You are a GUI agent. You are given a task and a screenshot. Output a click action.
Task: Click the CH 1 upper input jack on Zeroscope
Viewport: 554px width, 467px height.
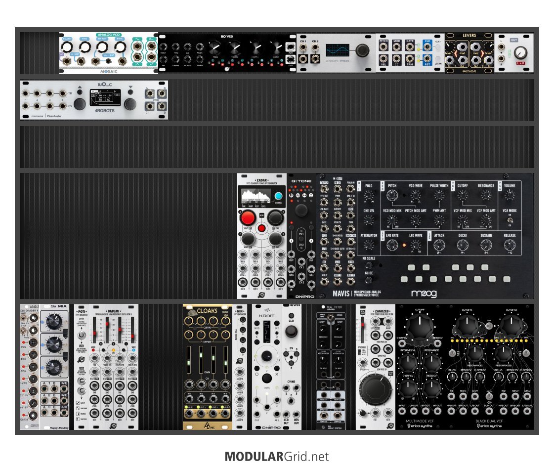[303, 47]
